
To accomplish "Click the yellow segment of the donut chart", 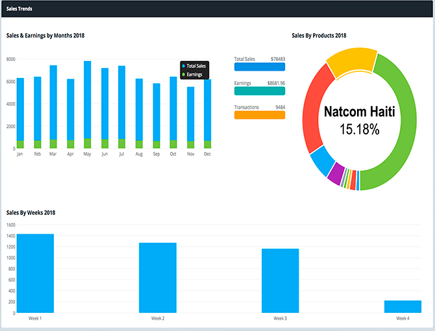I will tap(351, 62).
